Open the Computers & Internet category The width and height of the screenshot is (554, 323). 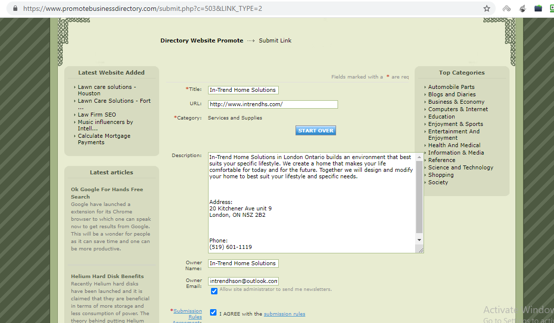458,109
